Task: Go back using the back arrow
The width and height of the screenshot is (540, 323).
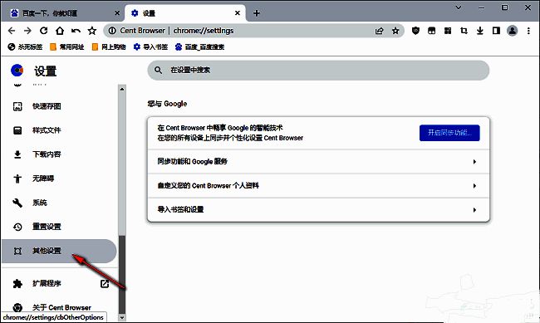Action: (12, 31)
